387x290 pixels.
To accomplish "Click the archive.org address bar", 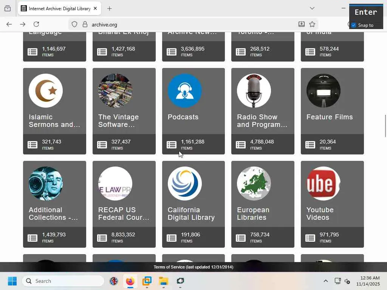I will pos(192,25).
